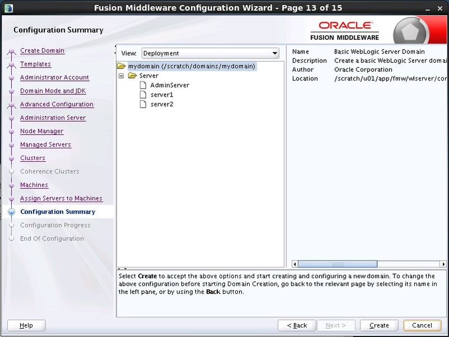Jump to Administration Server step

[x=53, y=118]
